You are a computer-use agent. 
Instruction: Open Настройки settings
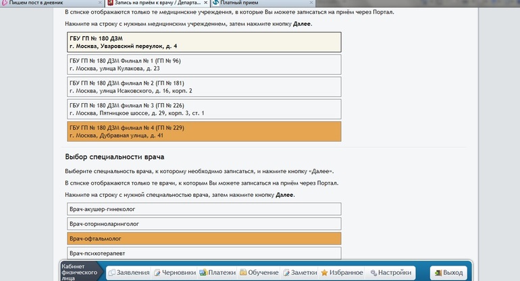(390, 273)
